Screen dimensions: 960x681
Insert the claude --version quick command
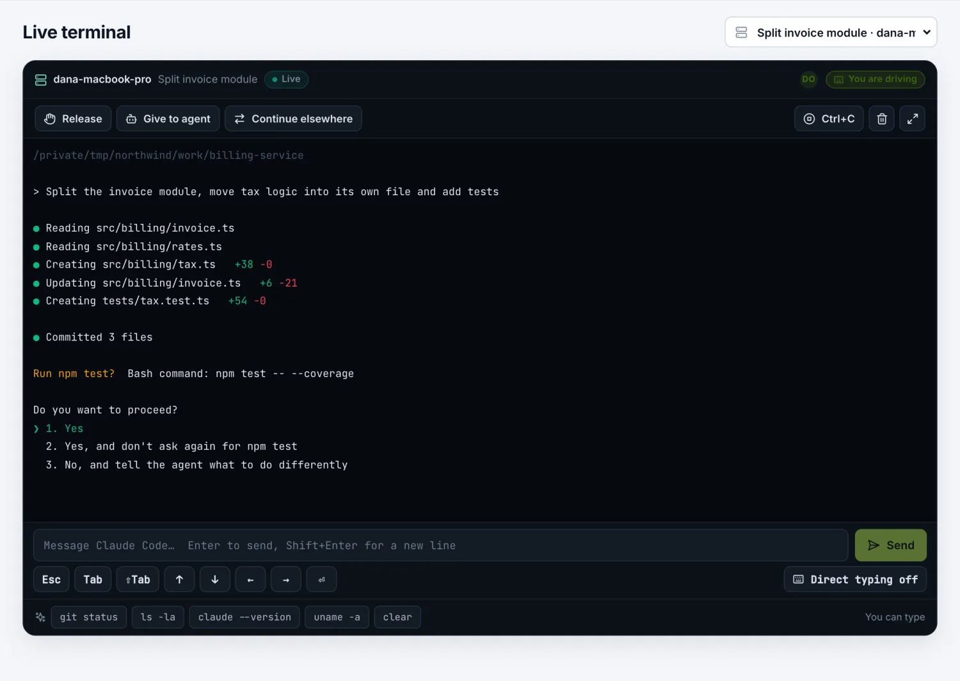244,617
